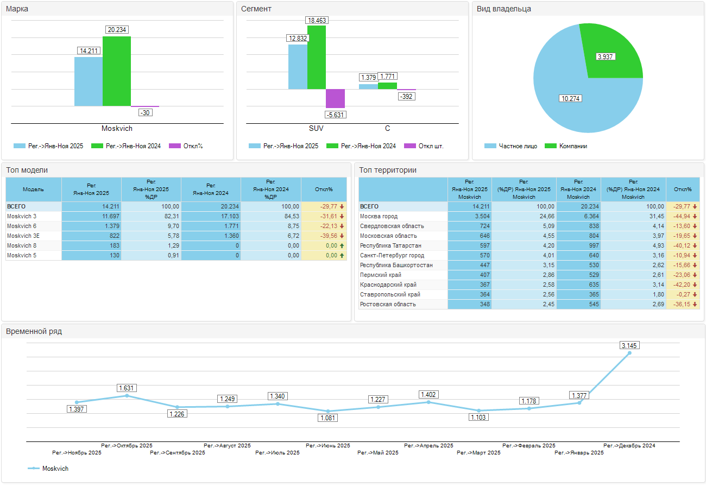Select the Топ территории panel title

click(x=388, y=170)
